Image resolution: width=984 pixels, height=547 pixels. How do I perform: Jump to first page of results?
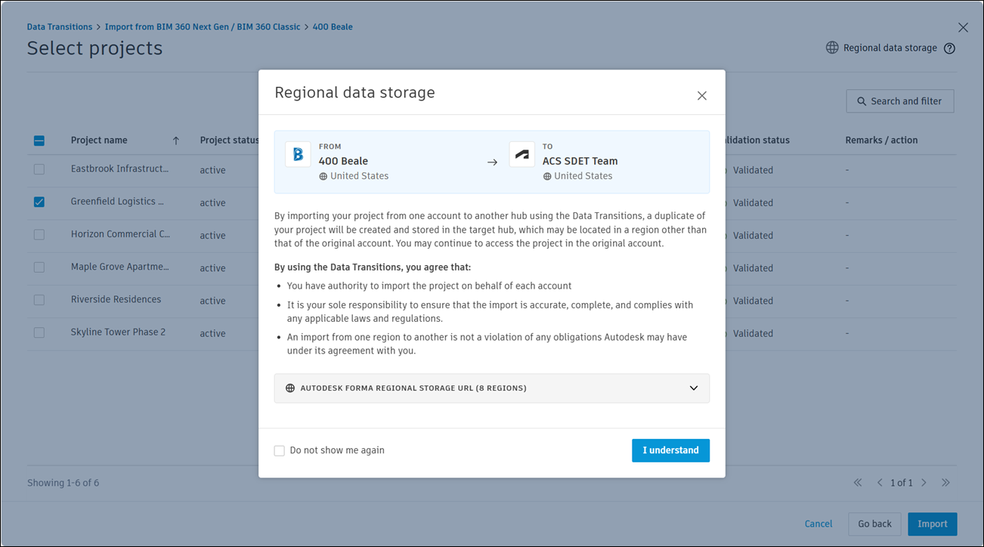[x=858, y=483]
